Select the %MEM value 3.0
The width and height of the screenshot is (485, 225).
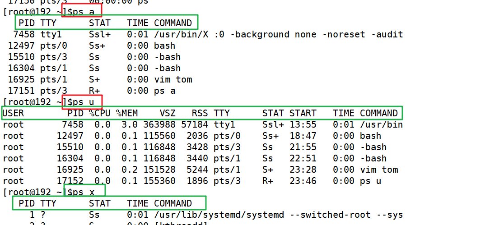coord(130,125)
